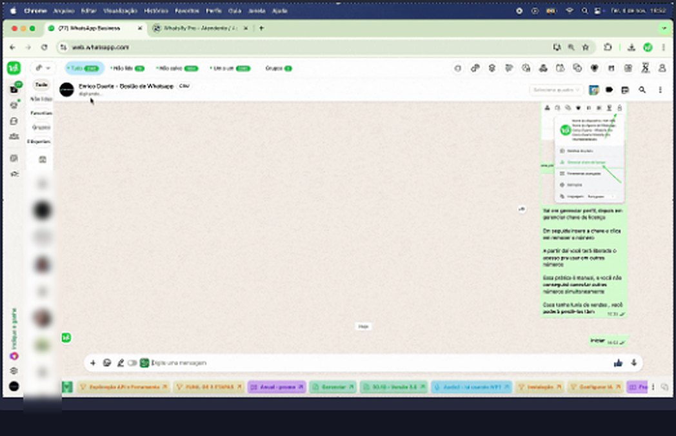Image resolution: width=676 pixels, height=436 pixels.
Task: Click the forward arrow beside the image message
Action: coord(522,209)
